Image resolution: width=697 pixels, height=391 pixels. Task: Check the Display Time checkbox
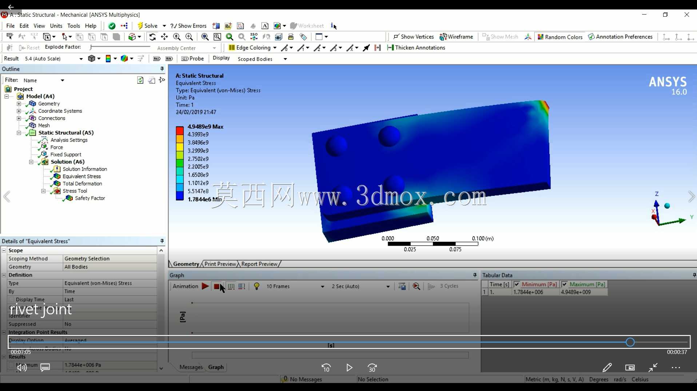(11, 299)
